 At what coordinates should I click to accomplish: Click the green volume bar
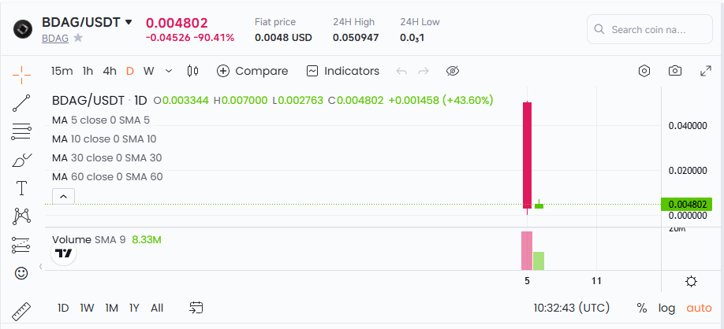tap(539, 261)
